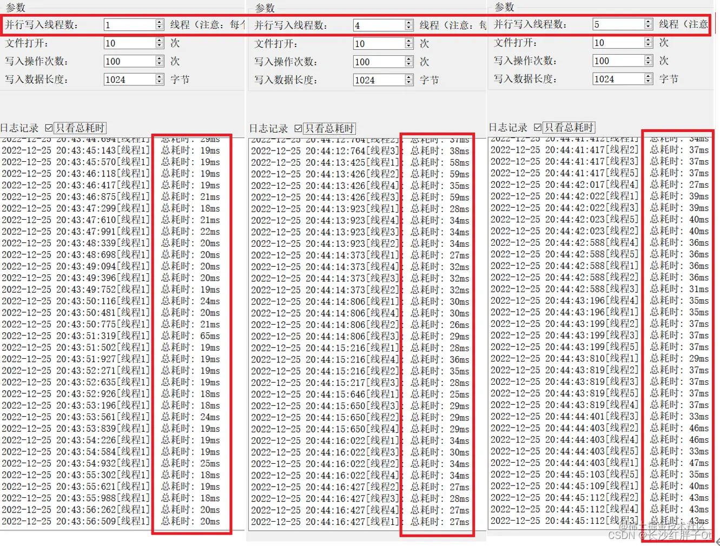Image resolution: width=720 pixels, height=546 pixels.
Task: Decrease 文件打开 count in the 4-thread panel
Action: click(x=409, y=46)
